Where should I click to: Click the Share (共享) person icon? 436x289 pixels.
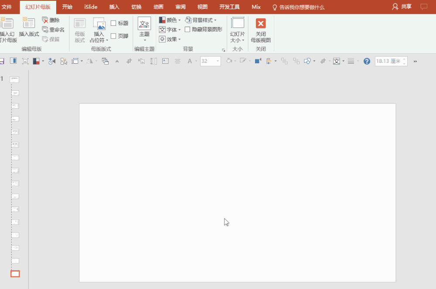(395, 7)
